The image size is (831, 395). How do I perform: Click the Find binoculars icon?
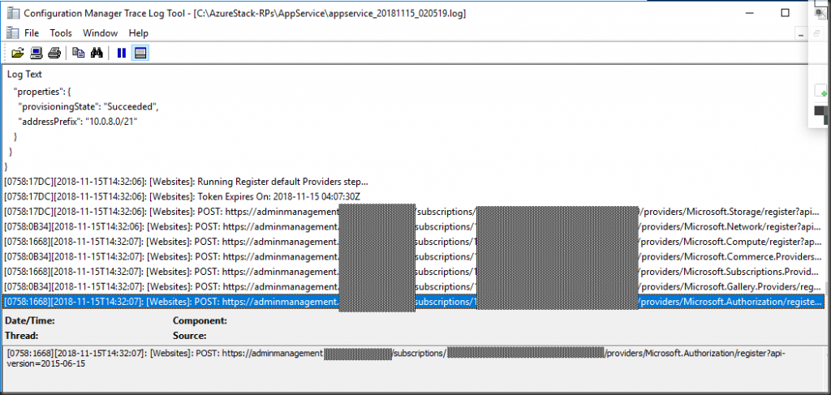point(97,53)
